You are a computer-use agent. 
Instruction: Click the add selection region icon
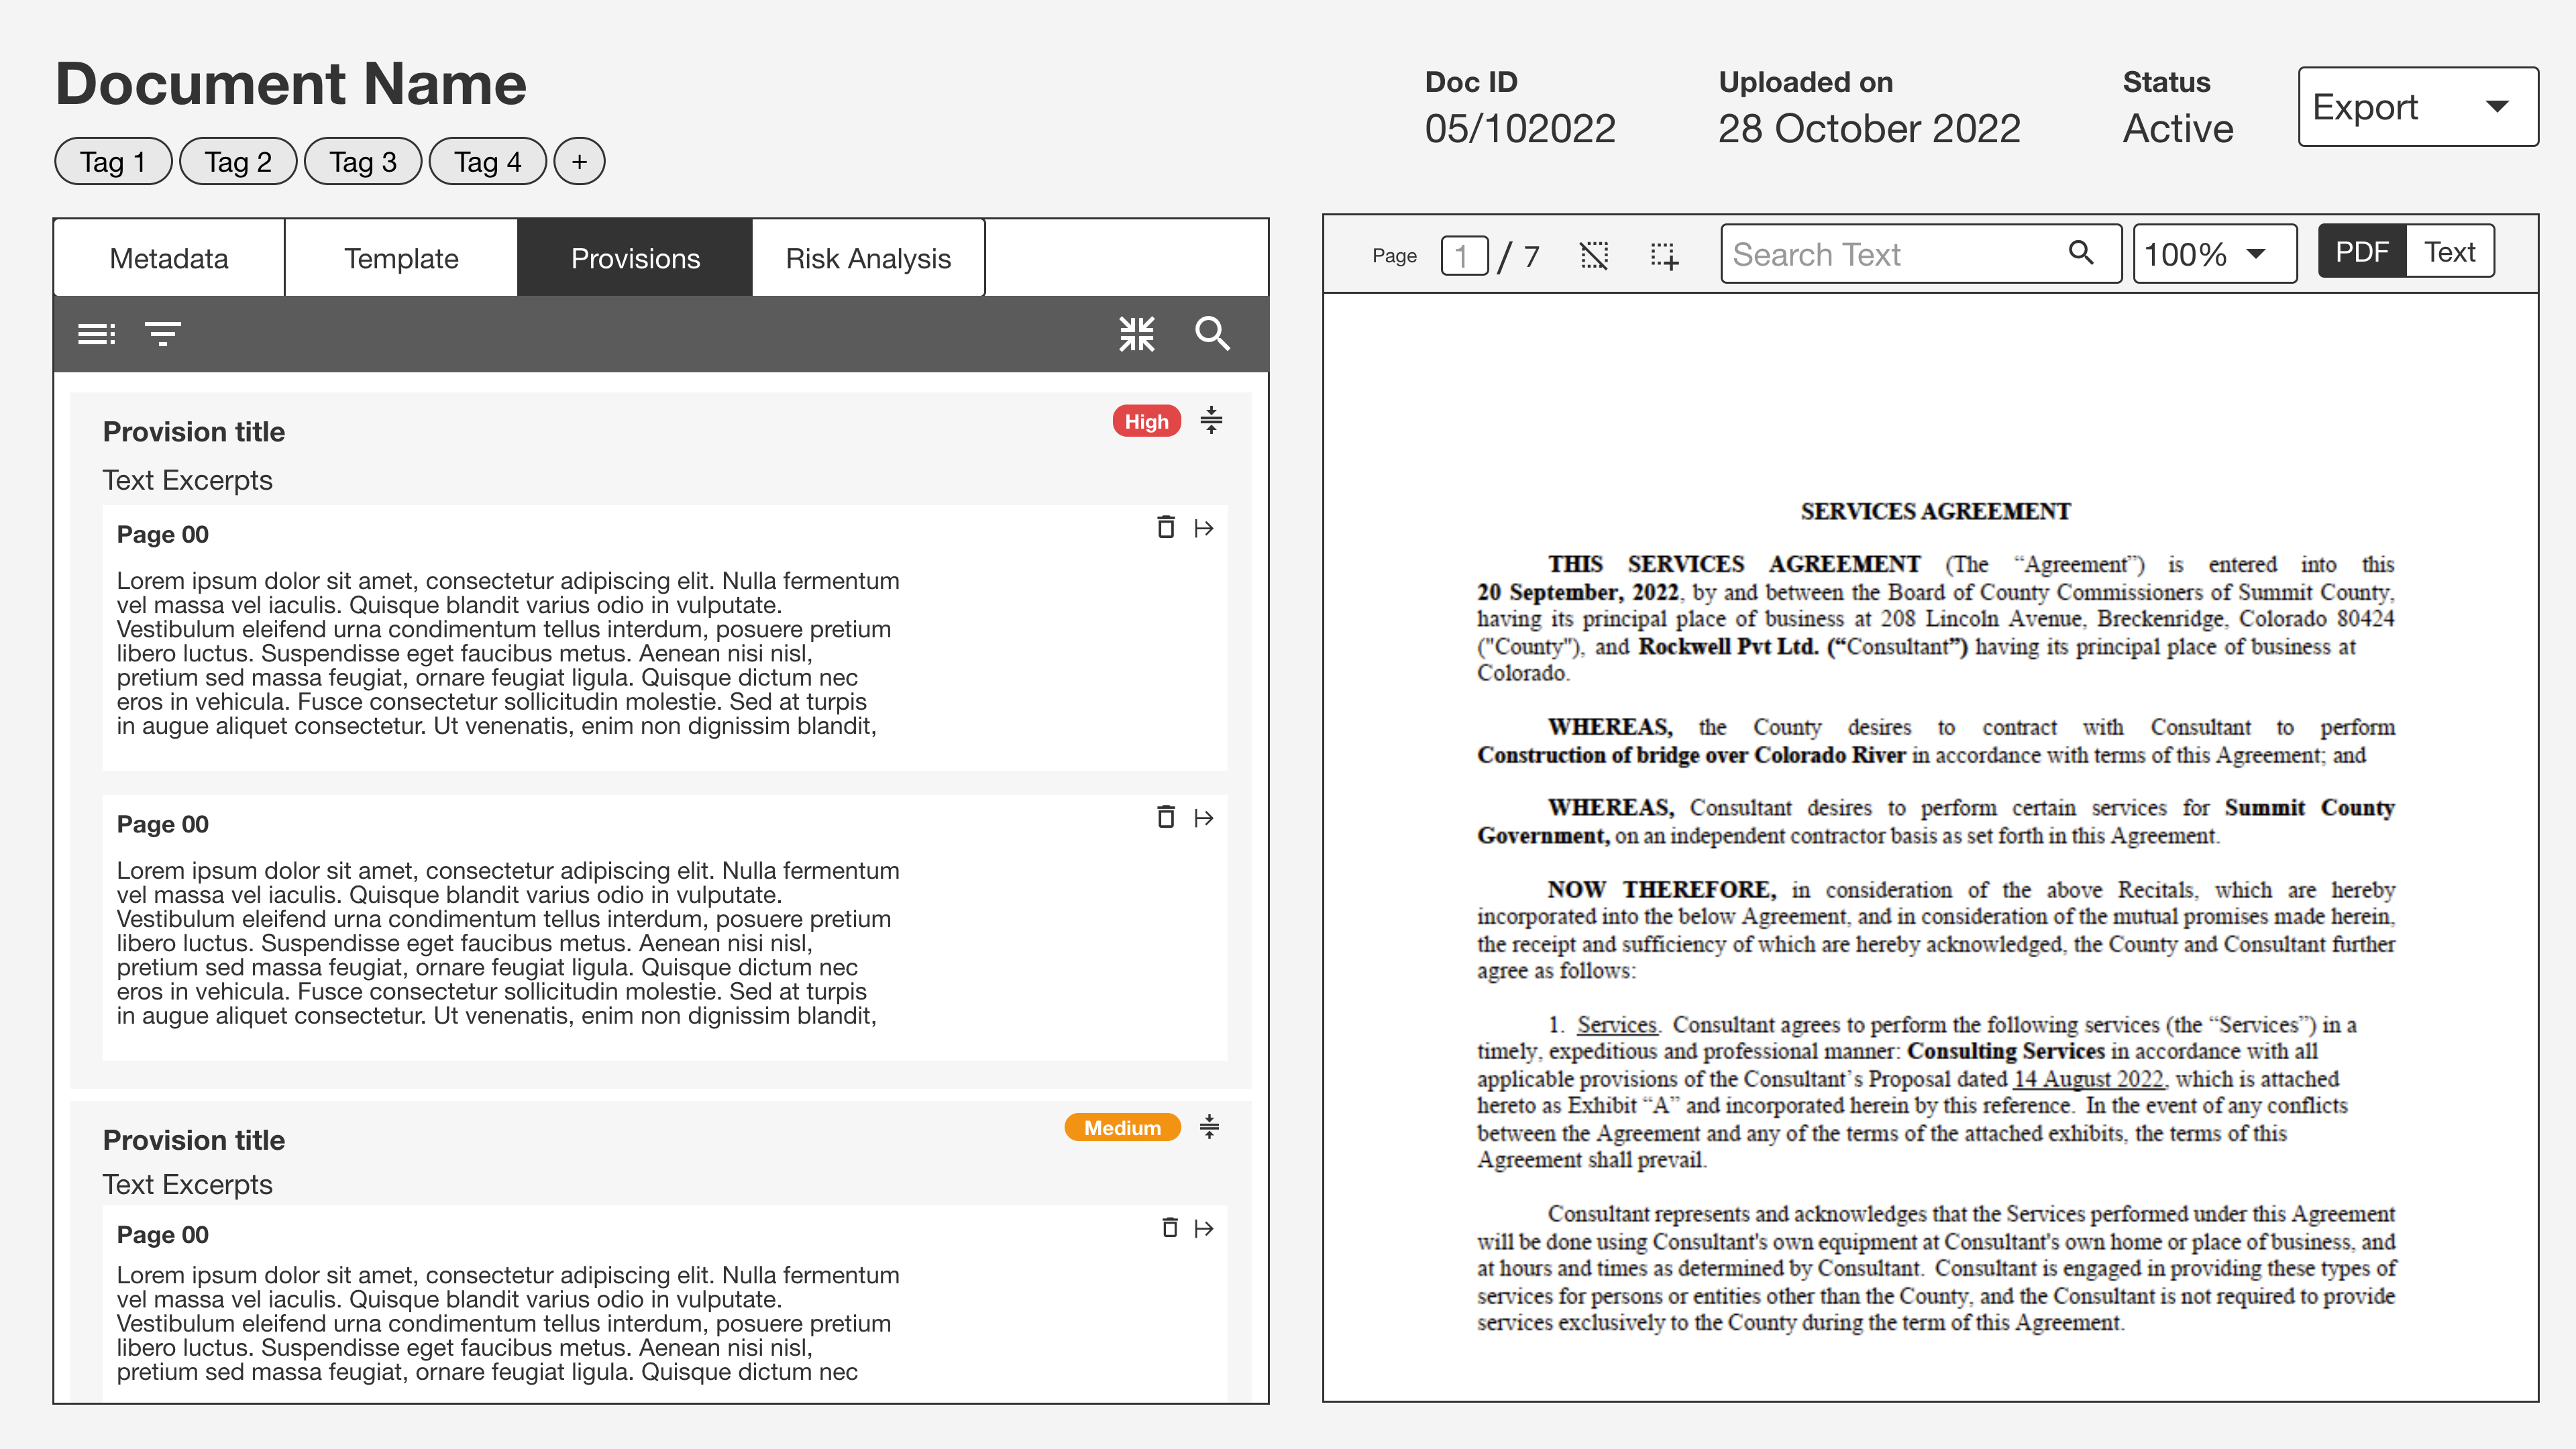click(1664, 255)
